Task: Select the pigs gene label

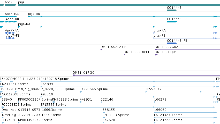Action: pos(21,2)
